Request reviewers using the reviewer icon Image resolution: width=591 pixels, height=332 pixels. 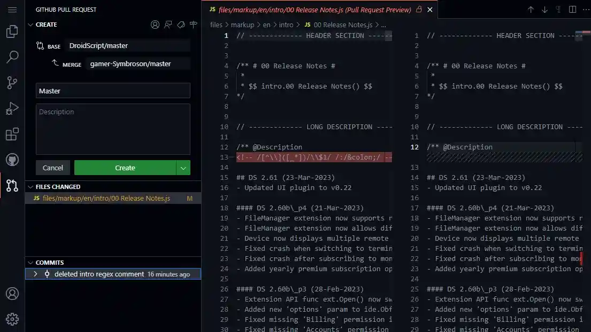(x=168, y=25)
